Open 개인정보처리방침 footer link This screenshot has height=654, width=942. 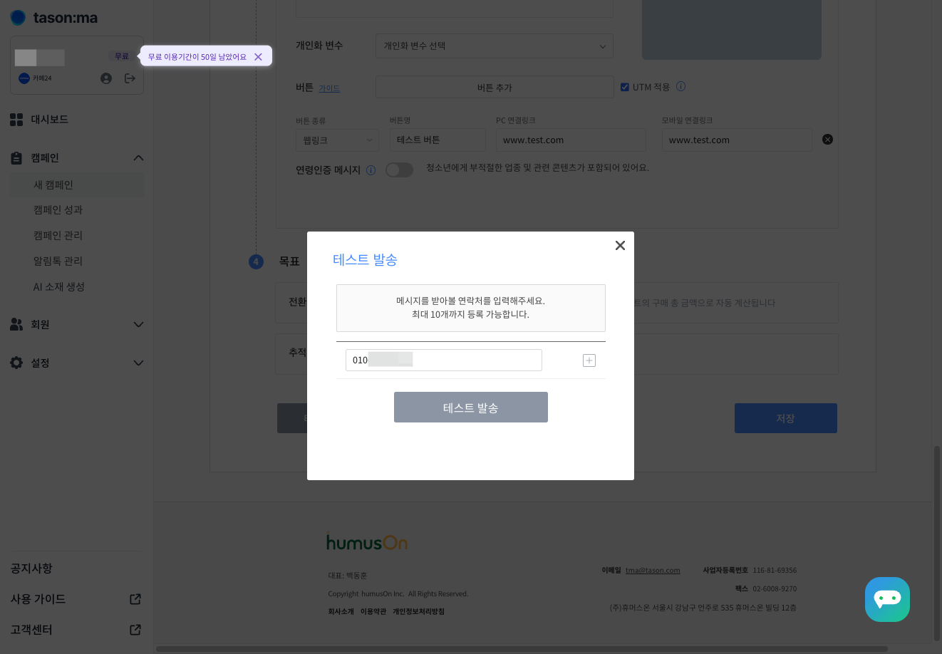418,611
